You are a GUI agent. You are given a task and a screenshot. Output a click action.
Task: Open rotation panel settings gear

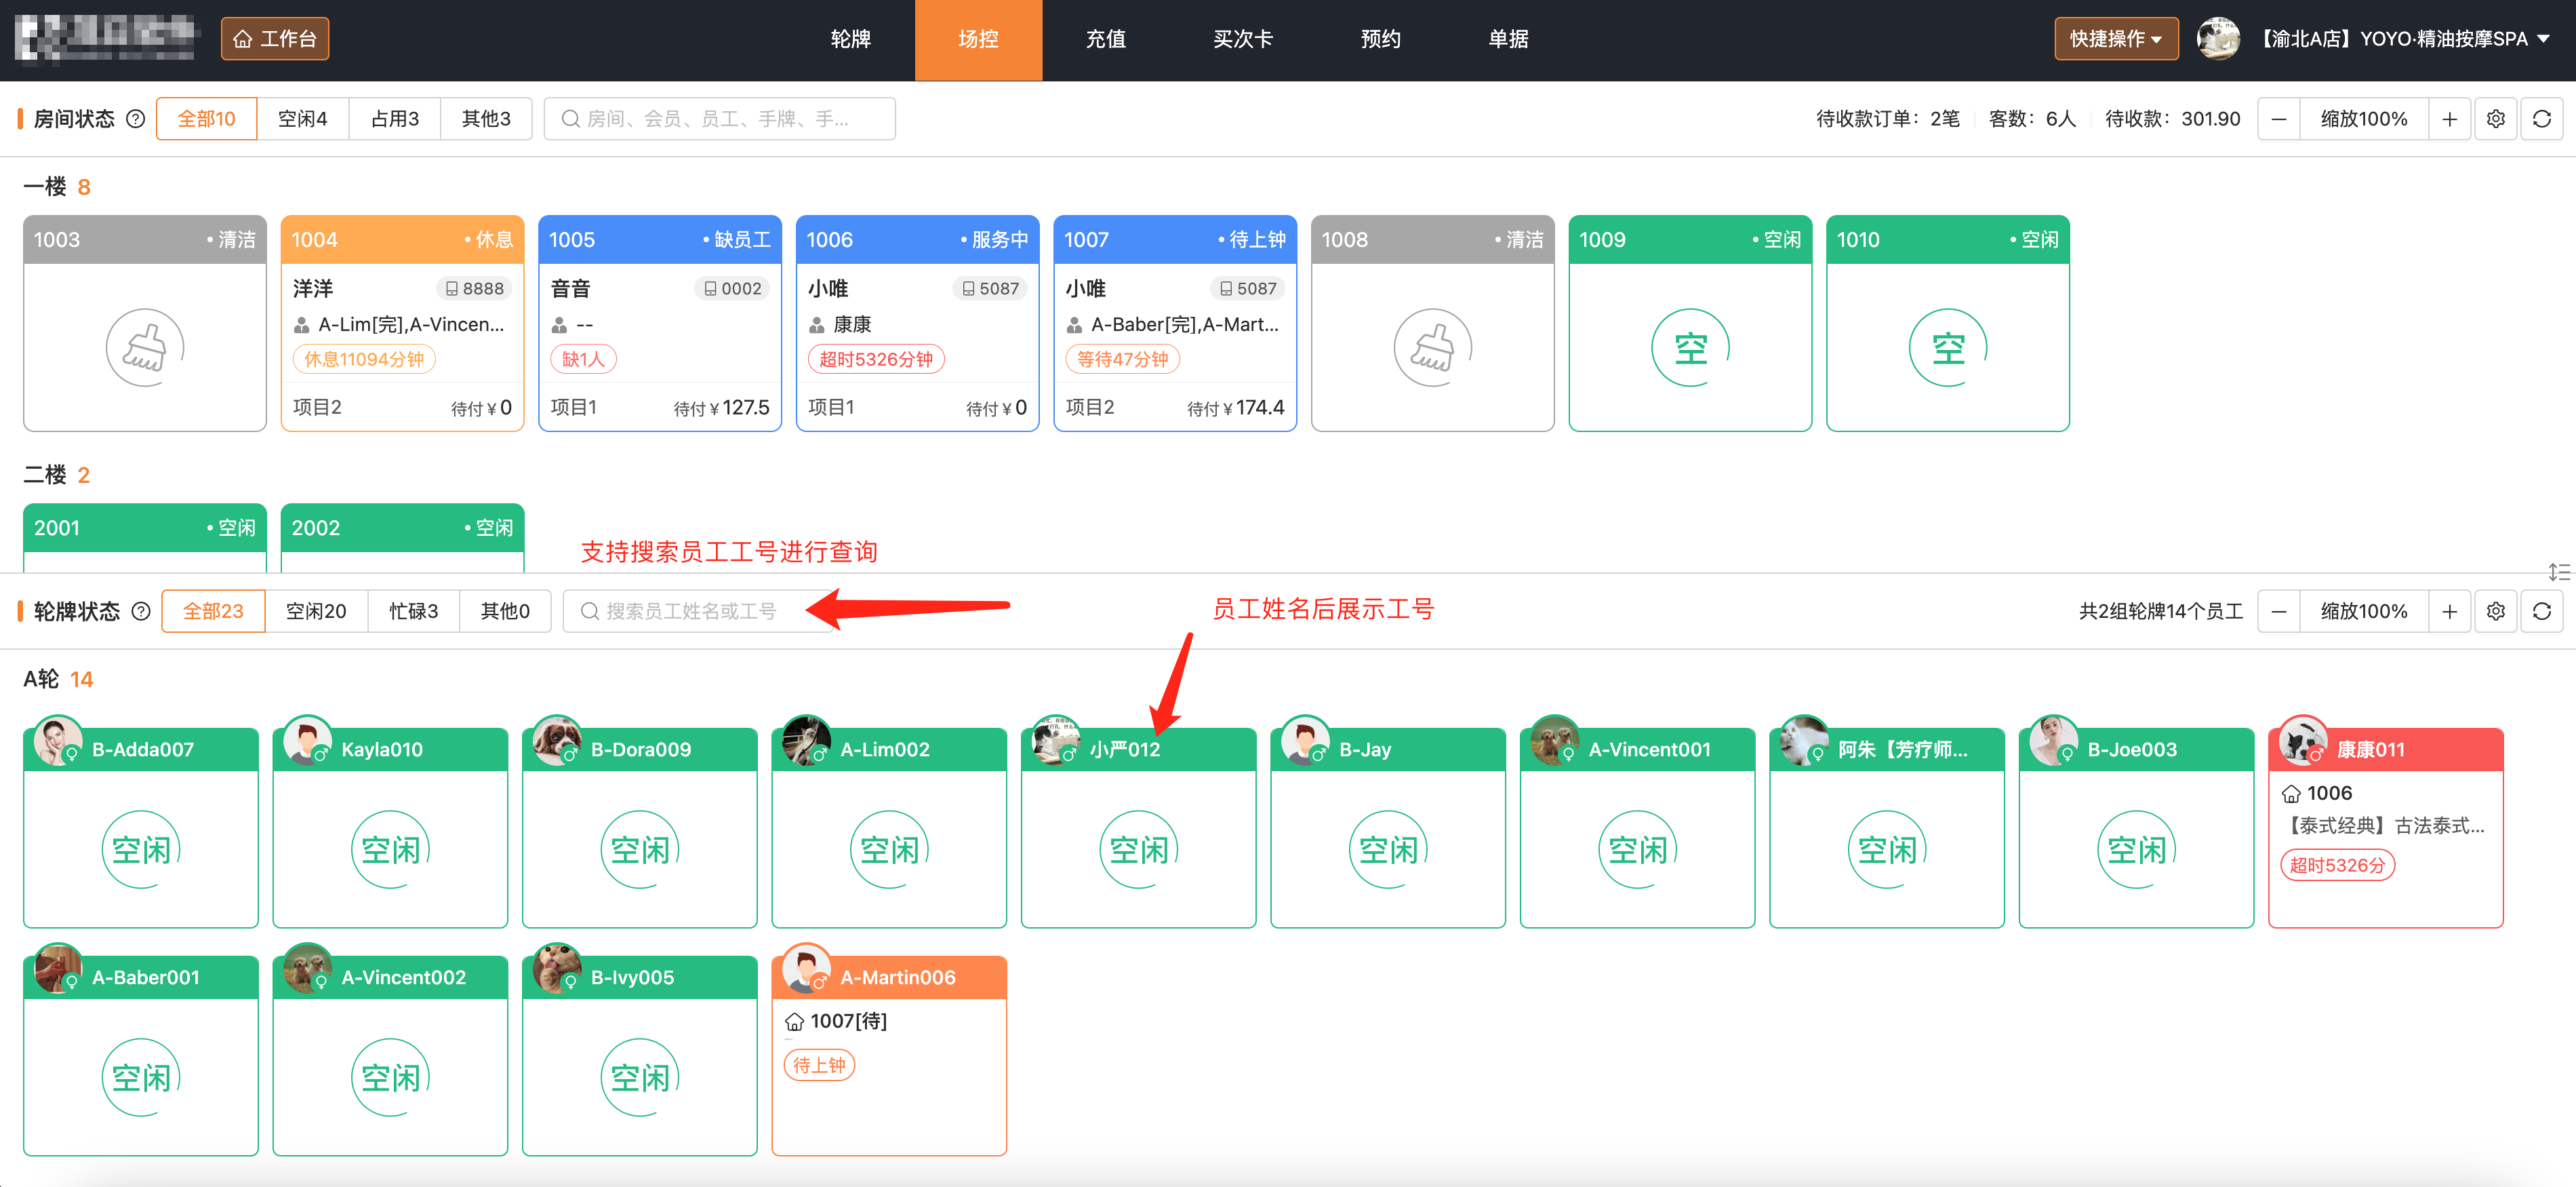pyautogui.click(x=2495, y=612)
